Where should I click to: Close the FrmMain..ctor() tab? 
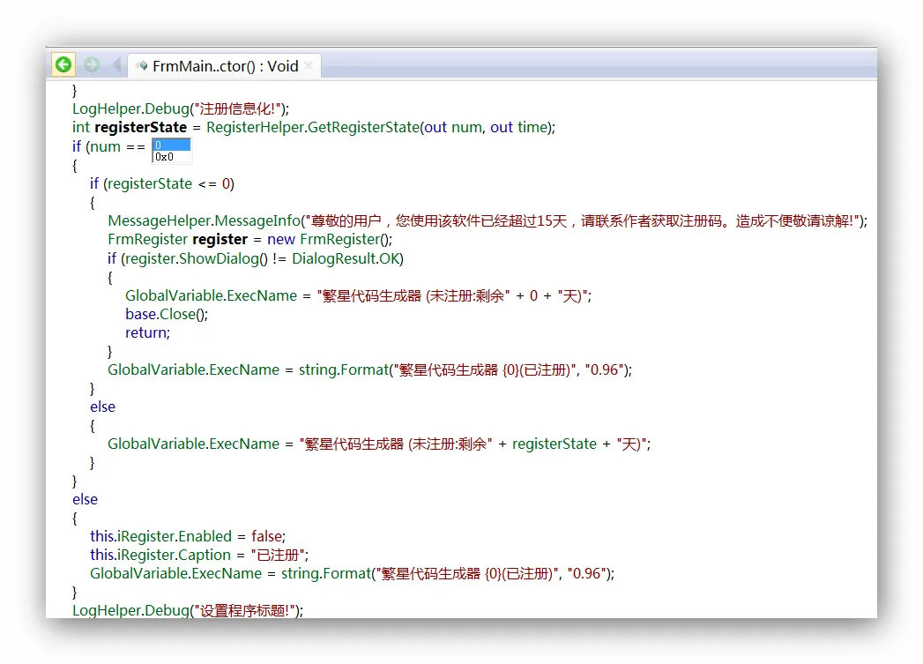pos(308,66)
